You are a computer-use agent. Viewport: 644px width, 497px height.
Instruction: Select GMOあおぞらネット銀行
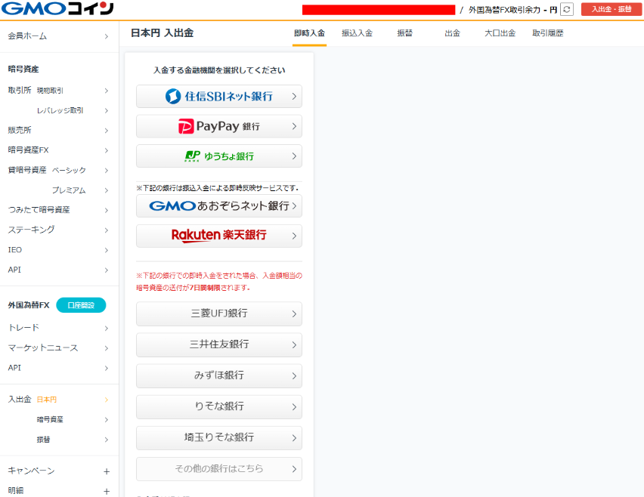click(x=219, y=206)
